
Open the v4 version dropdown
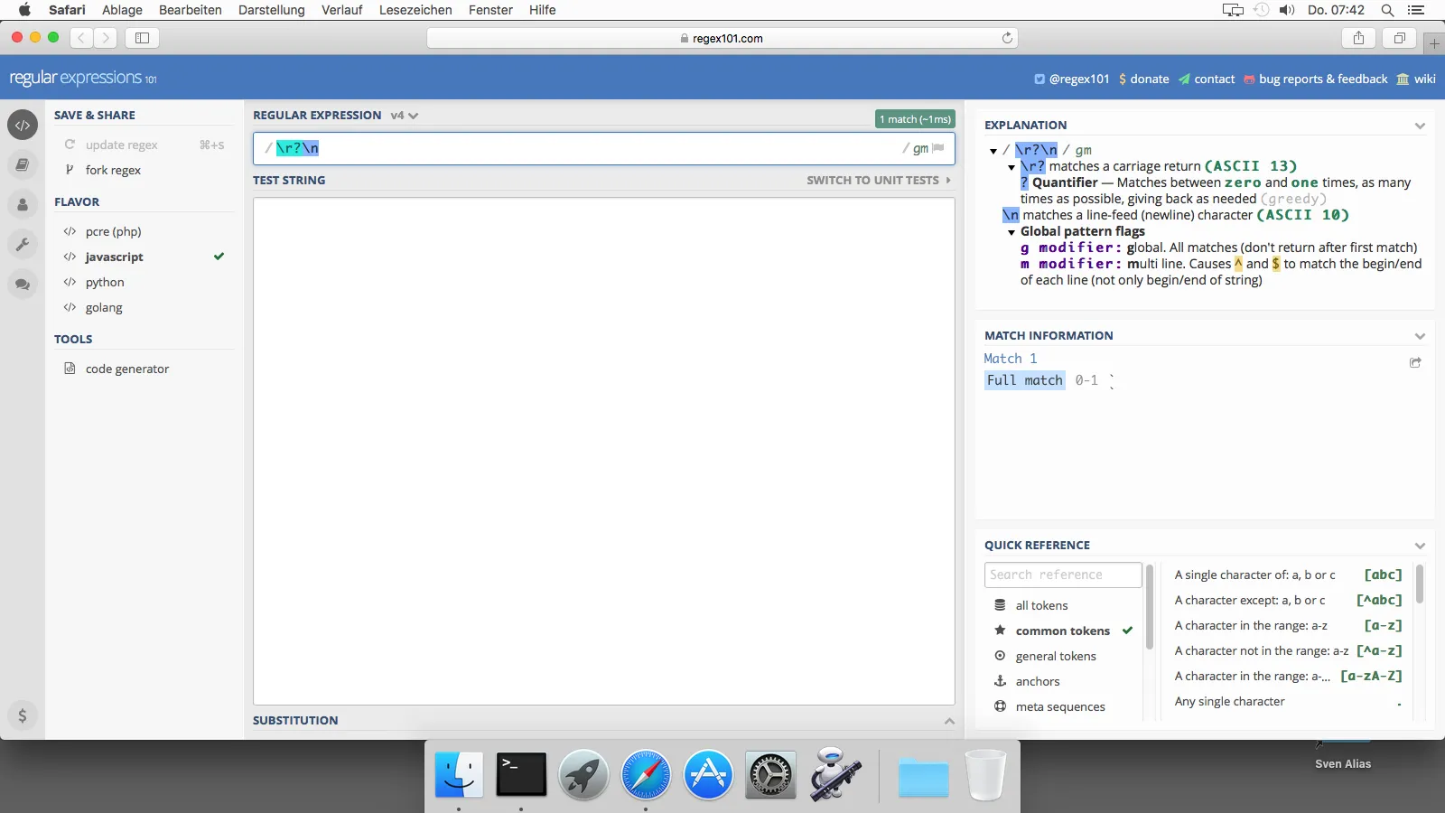(405, 116)
